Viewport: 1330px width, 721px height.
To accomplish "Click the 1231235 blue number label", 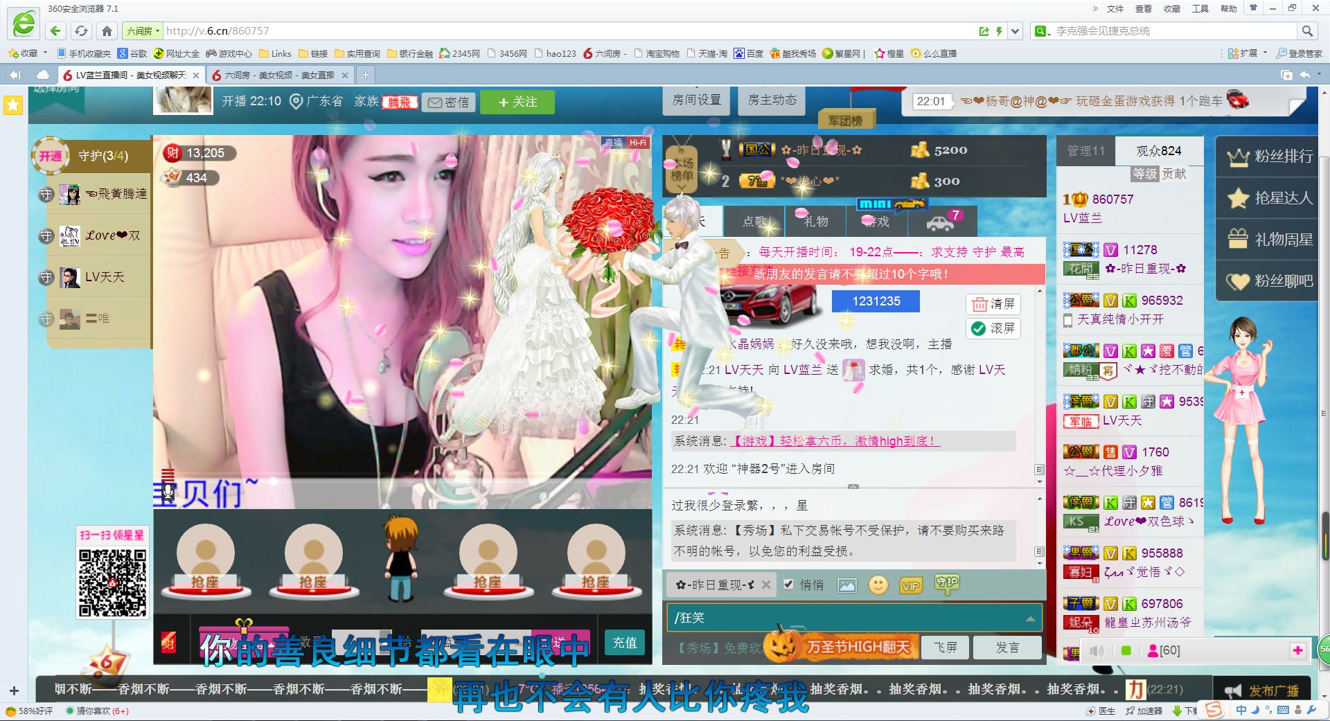I will [876, 301].
